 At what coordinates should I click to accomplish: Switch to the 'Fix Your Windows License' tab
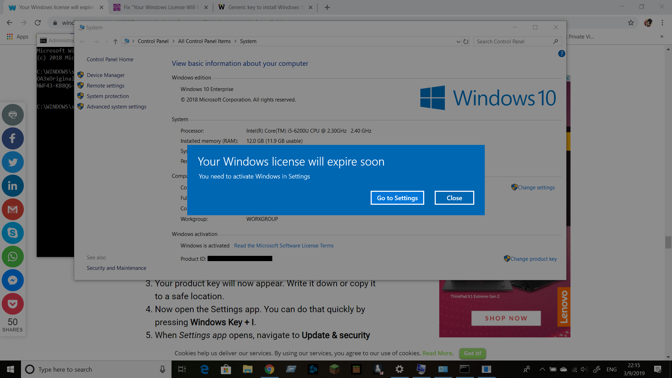(161, 7)
